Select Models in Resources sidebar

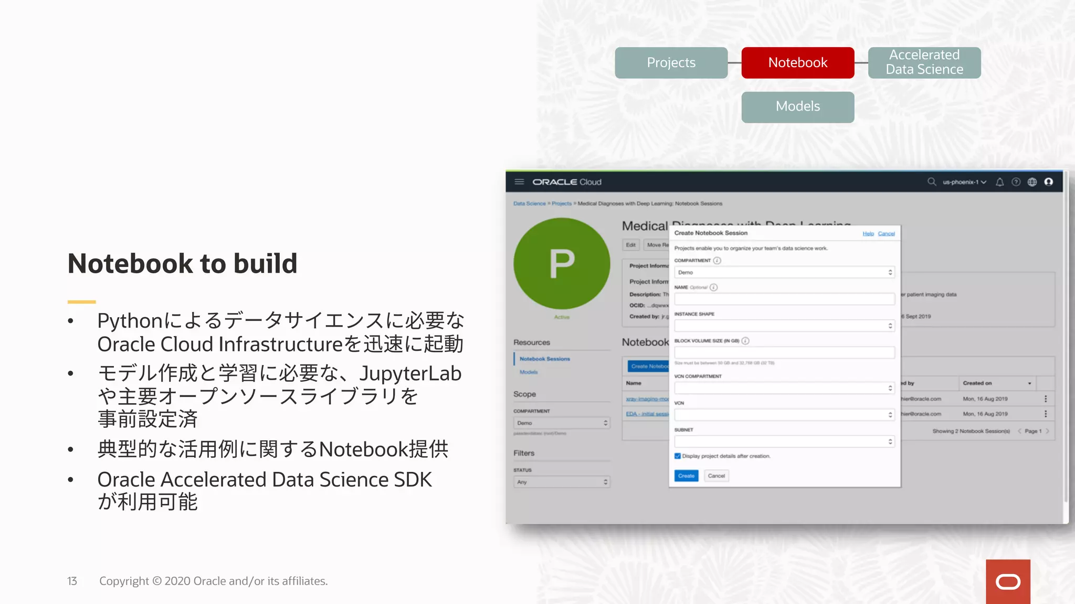(x=529, y=372)
